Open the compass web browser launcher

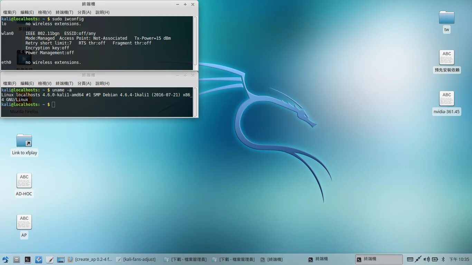click(39, 259)
